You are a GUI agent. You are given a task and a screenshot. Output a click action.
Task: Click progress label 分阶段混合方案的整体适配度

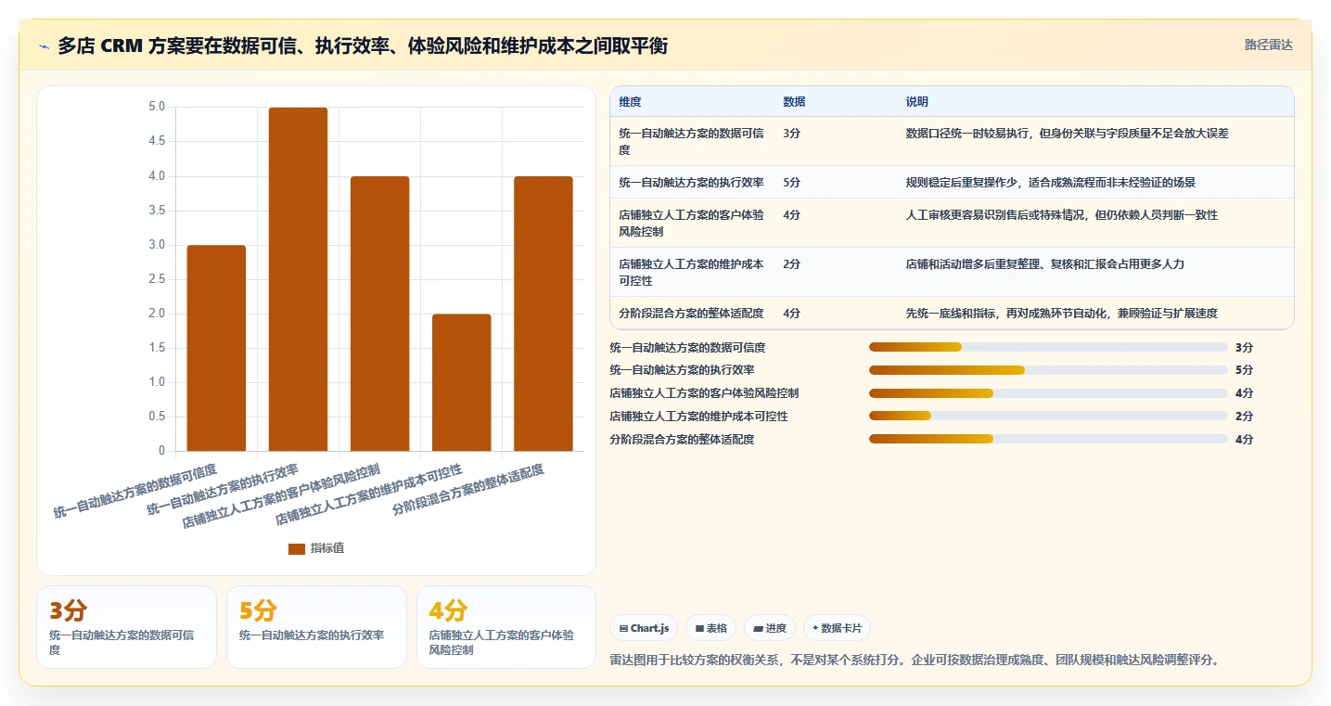[682, 440]
